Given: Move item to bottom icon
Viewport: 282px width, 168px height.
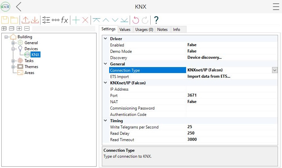Looking at the screenshot, I should pos(124,20).
